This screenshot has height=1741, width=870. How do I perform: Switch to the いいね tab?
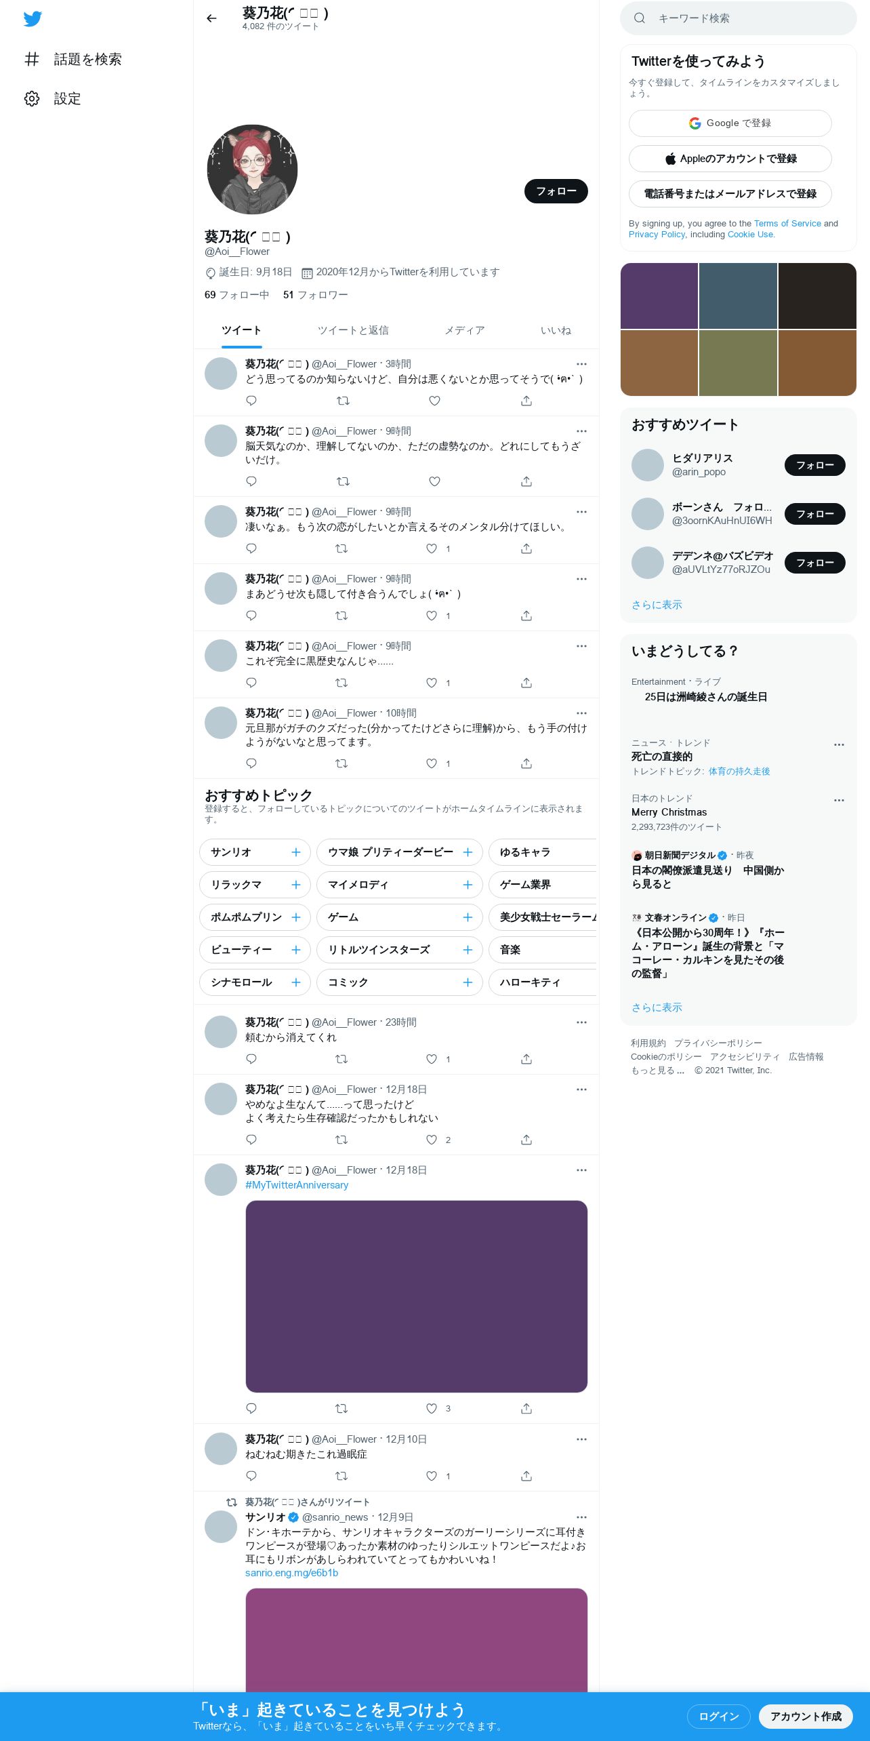556,330
